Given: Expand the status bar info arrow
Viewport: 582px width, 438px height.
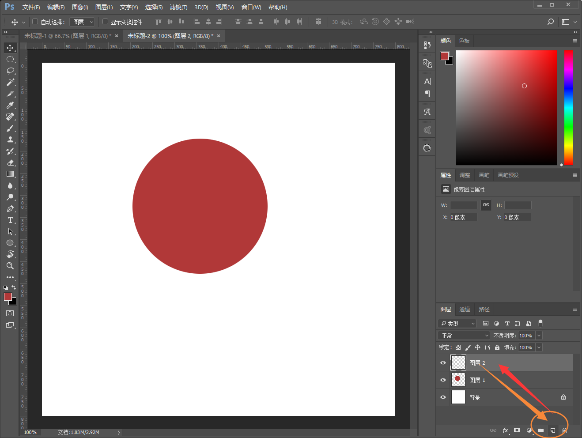Looking at the screenshot, I should click(x=119, y=432).
